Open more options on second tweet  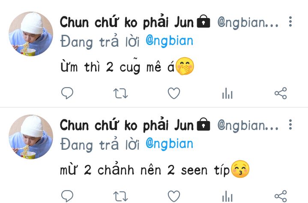290,124
